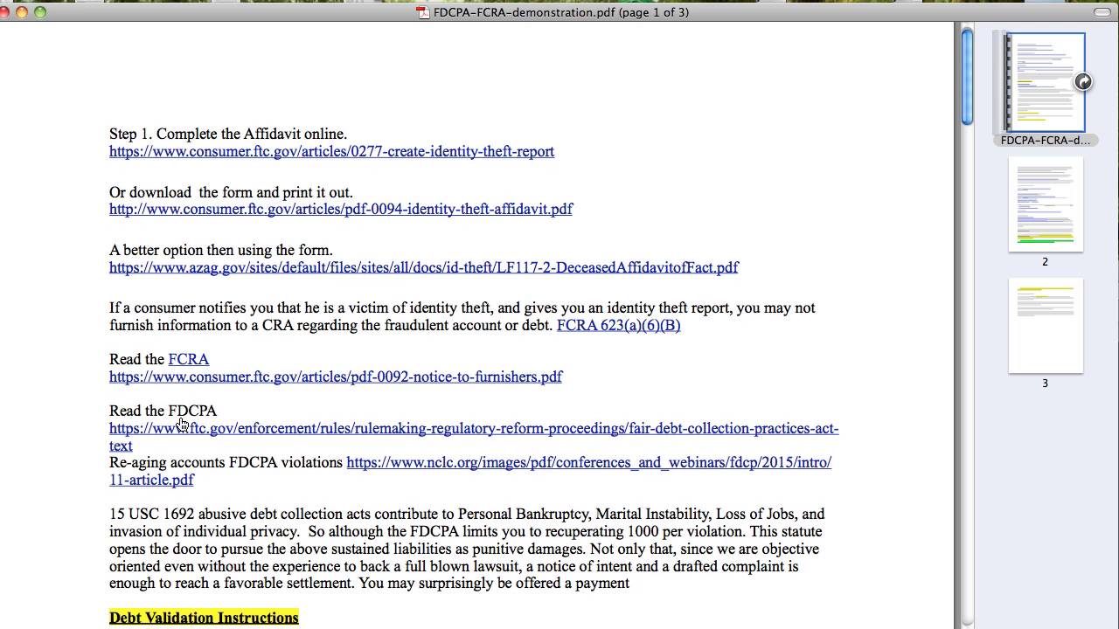This screenshot has width=1119, height=629.
Task: Click 'A better option then using the form.'
Action: point(221,250)
